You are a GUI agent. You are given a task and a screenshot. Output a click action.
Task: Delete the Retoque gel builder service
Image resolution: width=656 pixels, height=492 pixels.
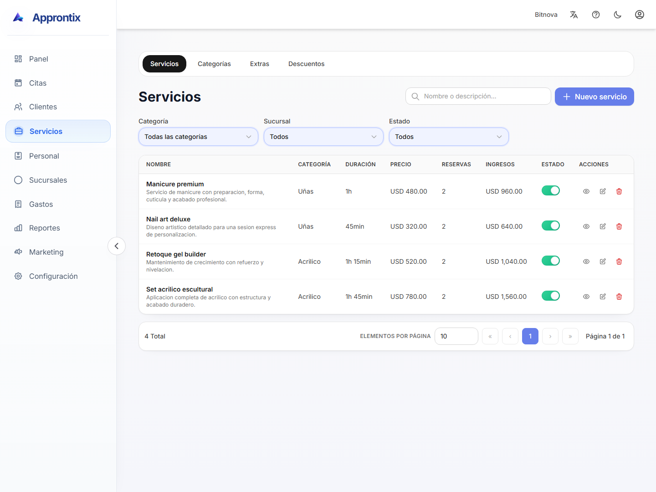(619, 261)
